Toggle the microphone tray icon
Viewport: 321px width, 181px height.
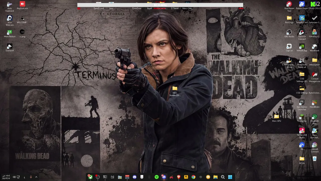pos(31,177)
